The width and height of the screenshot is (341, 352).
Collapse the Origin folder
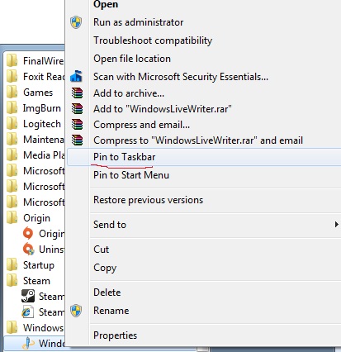pyautogui.click(x=35, y=218)
